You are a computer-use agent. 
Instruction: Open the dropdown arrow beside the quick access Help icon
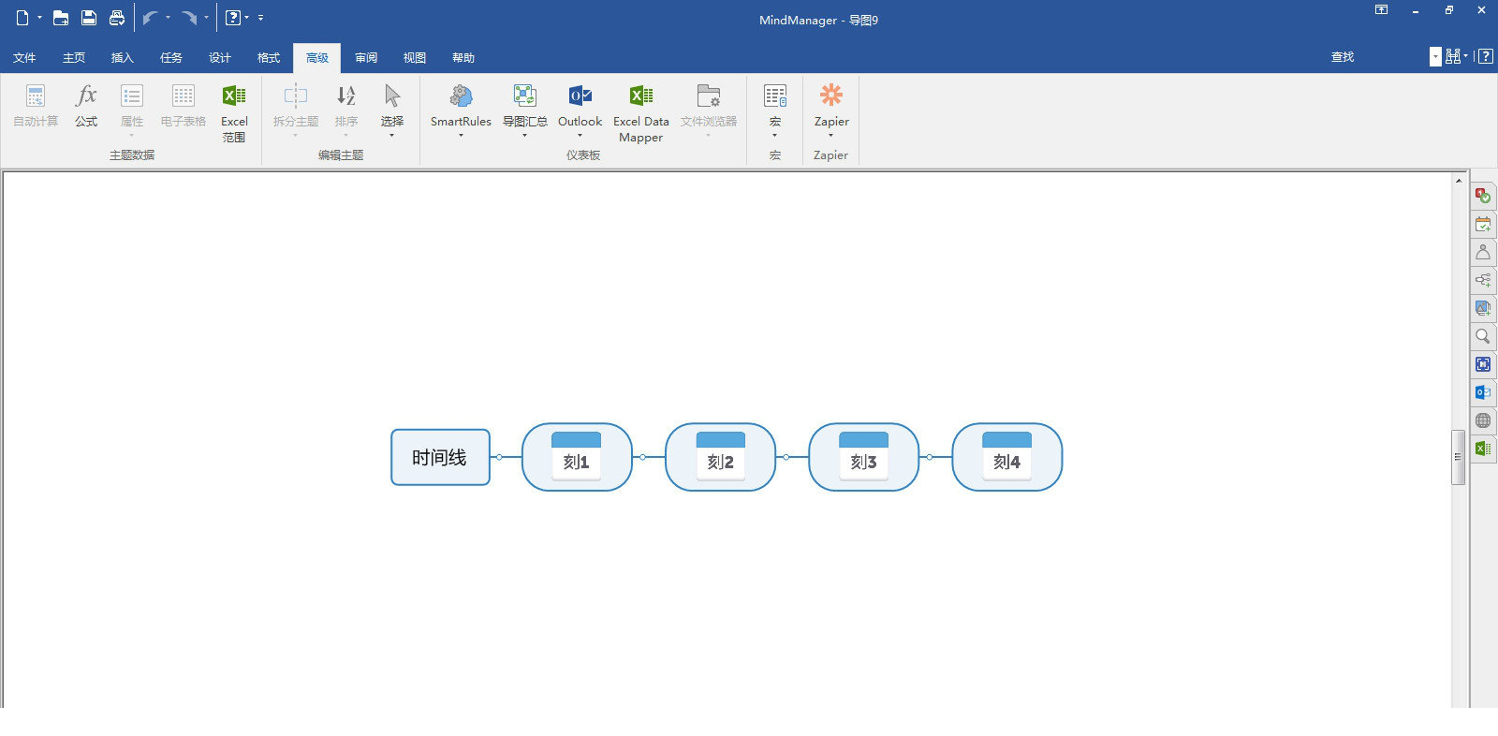point(247,18)
